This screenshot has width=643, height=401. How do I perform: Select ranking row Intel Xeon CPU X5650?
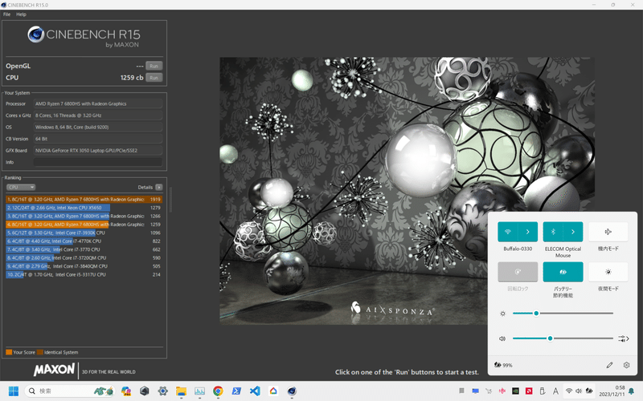click(84, 208)
